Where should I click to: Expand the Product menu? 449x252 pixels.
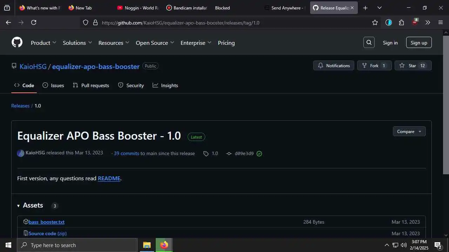coord(43,43)
